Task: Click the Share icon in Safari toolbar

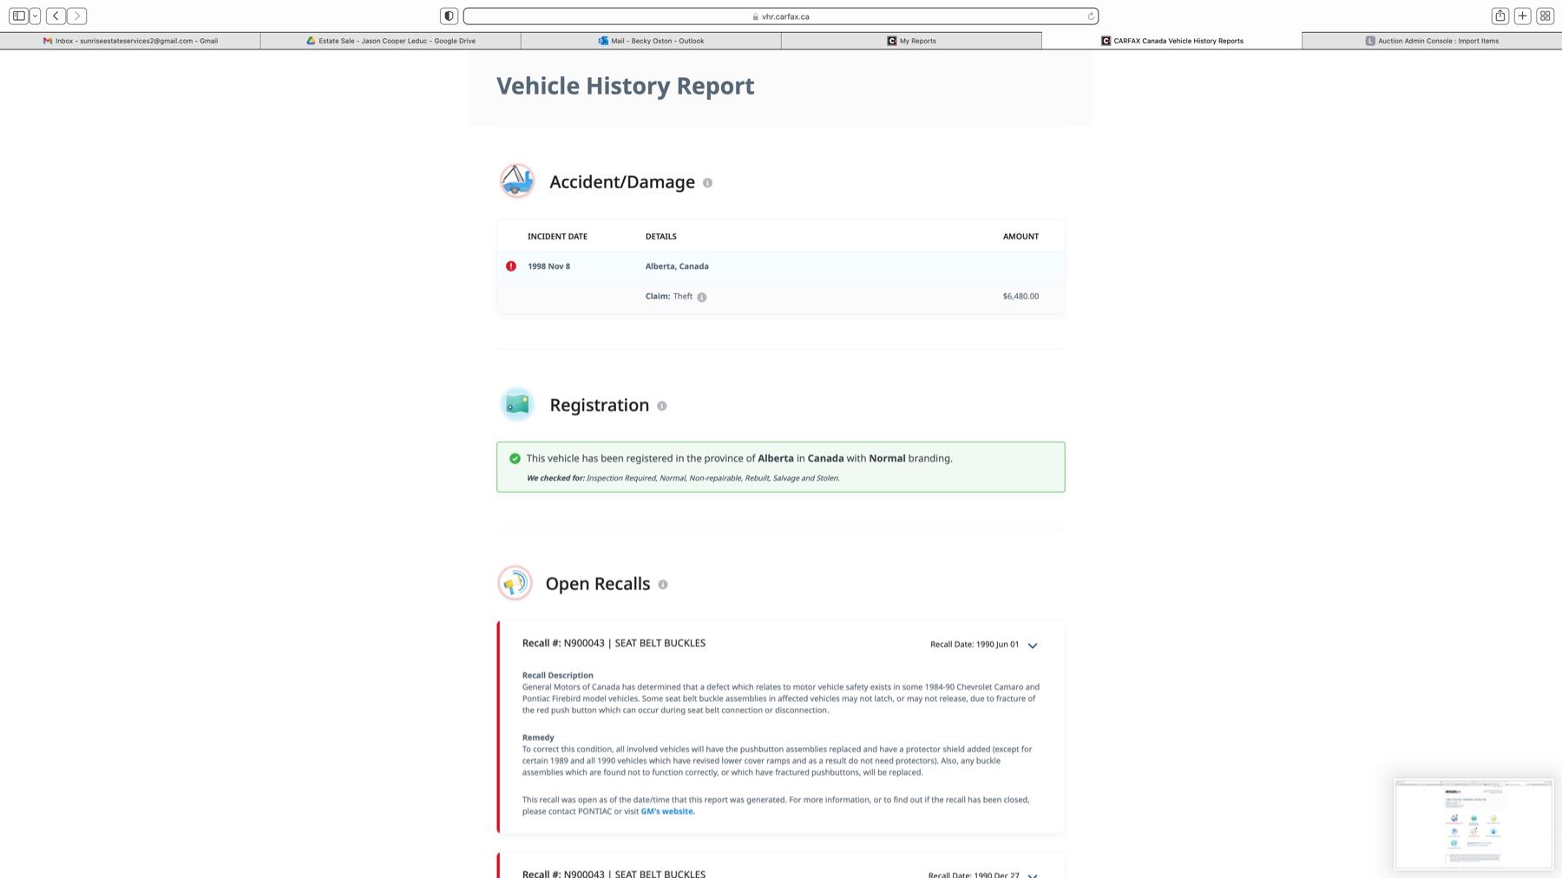Action: (1500, 16)
